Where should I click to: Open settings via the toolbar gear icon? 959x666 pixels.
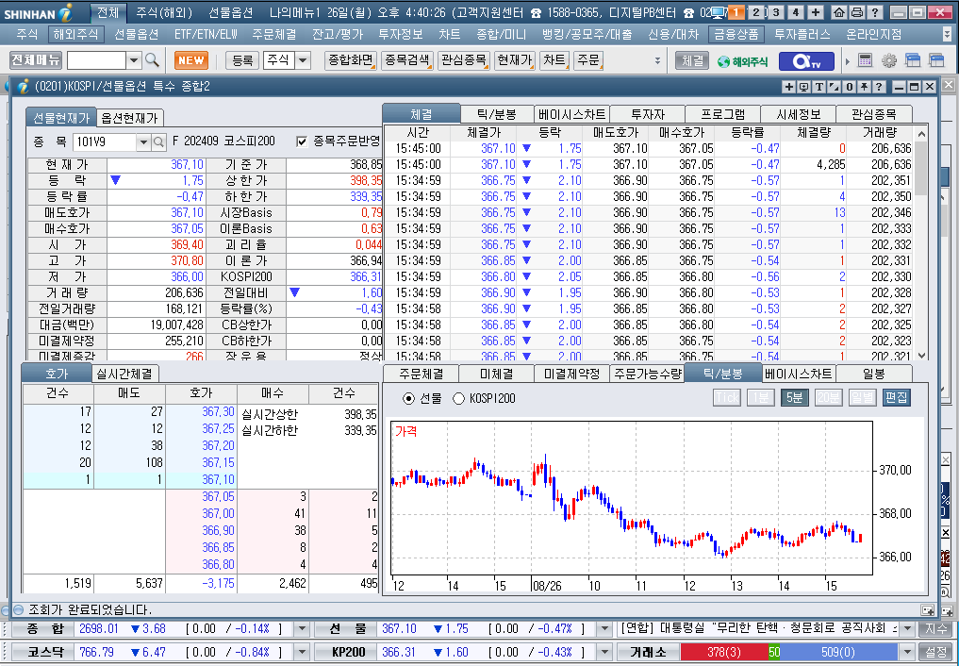click(888, 60)
